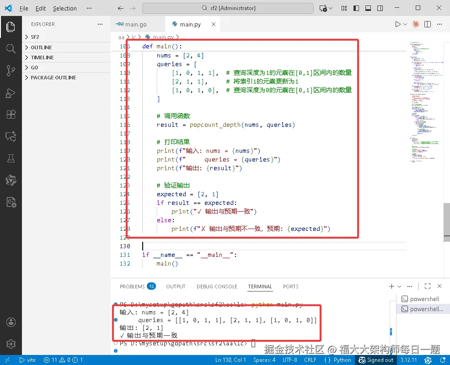Open notifications bell in status bar
This screenshot has height=365, width=450.
443,360
